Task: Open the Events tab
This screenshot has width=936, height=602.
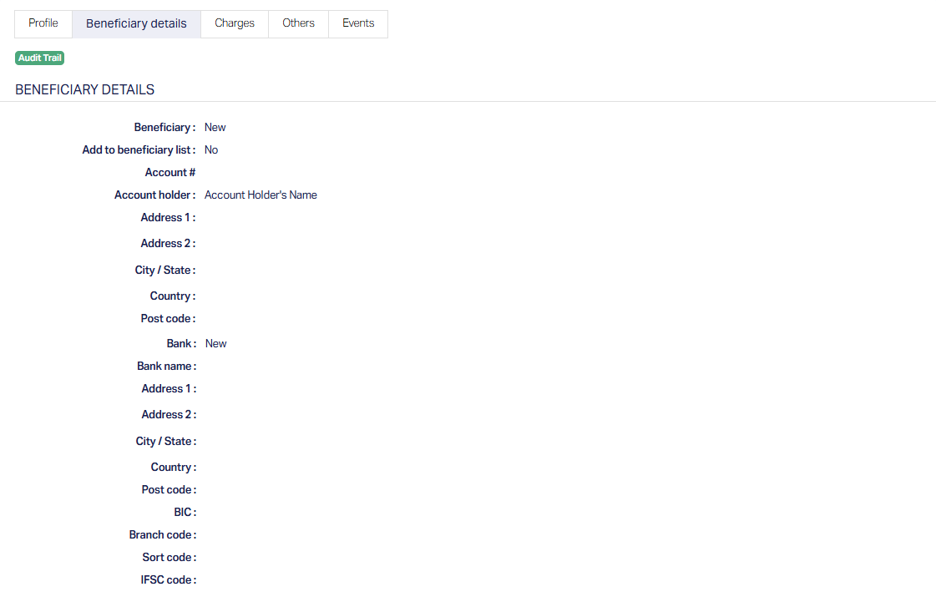Action: click(358, 23)
